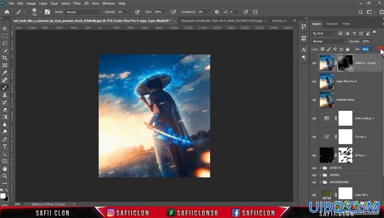Select the Color Efex Pro 4 copy layer mask
Viewport: 384px width, 218px height.
pos(345,63)
